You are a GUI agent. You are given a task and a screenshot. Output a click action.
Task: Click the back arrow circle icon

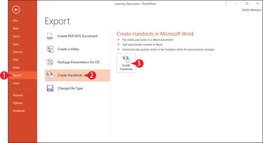(16, 9)
